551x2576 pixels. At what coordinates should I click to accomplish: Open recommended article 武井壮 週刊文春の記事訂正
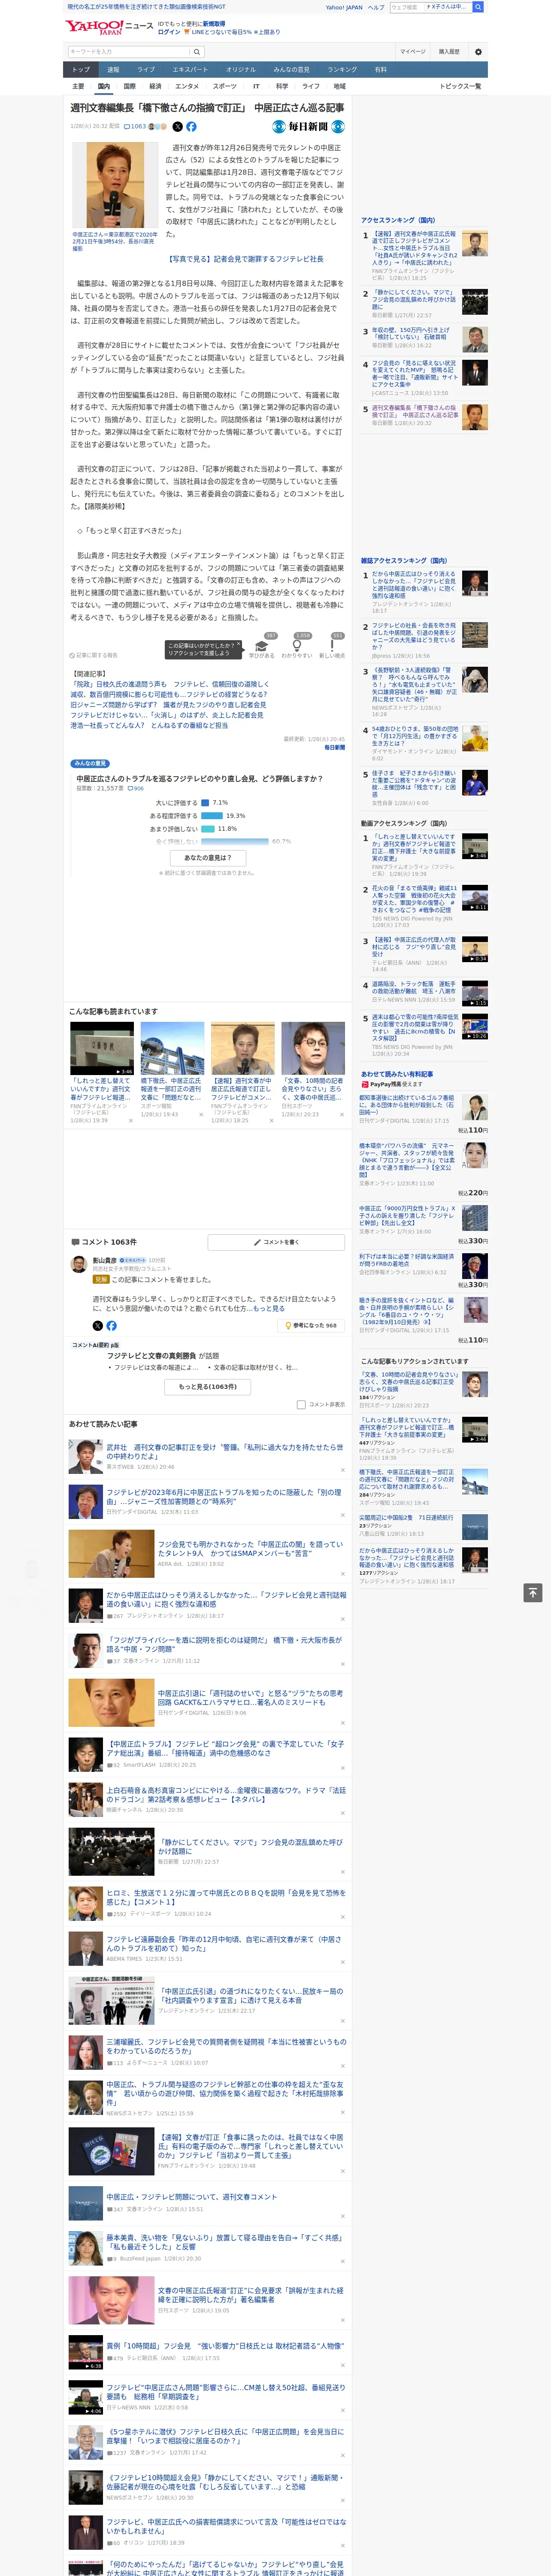(225, 1451)
